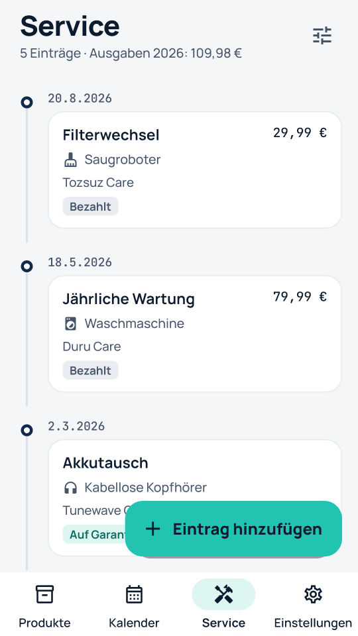Click the Auf Garantie badge
The width and height of the screenshot is (358, 636).
pyautogui.click(x=94, y=534)
